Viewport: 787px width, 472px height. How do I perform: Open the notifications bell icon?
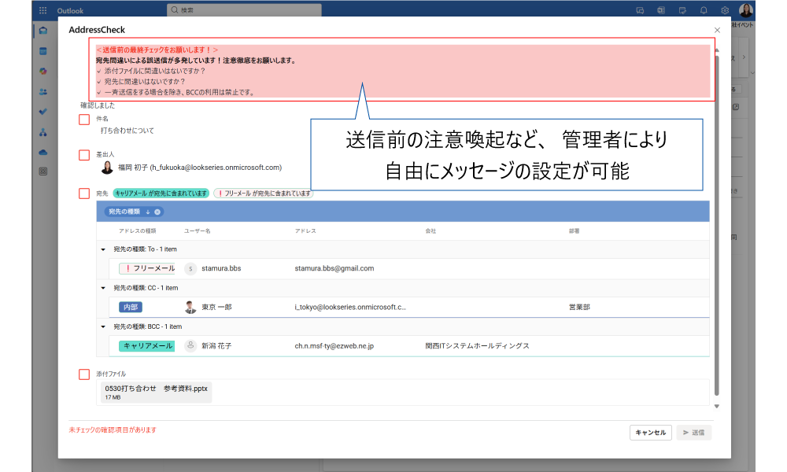pos(703,10)
